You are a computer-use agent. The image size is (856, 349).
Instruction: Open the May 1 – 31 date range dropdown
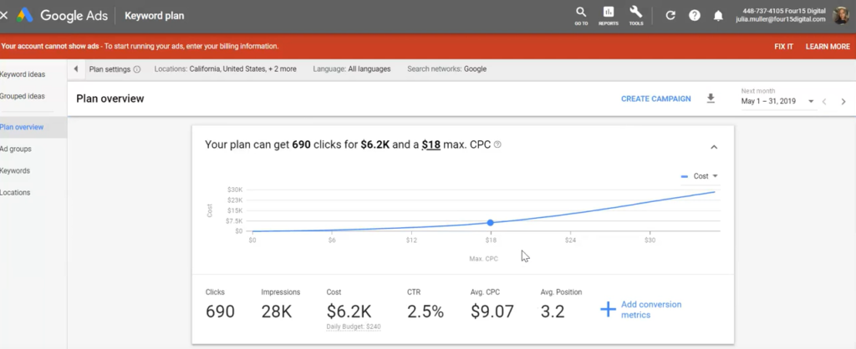click(x=778, y=101)
